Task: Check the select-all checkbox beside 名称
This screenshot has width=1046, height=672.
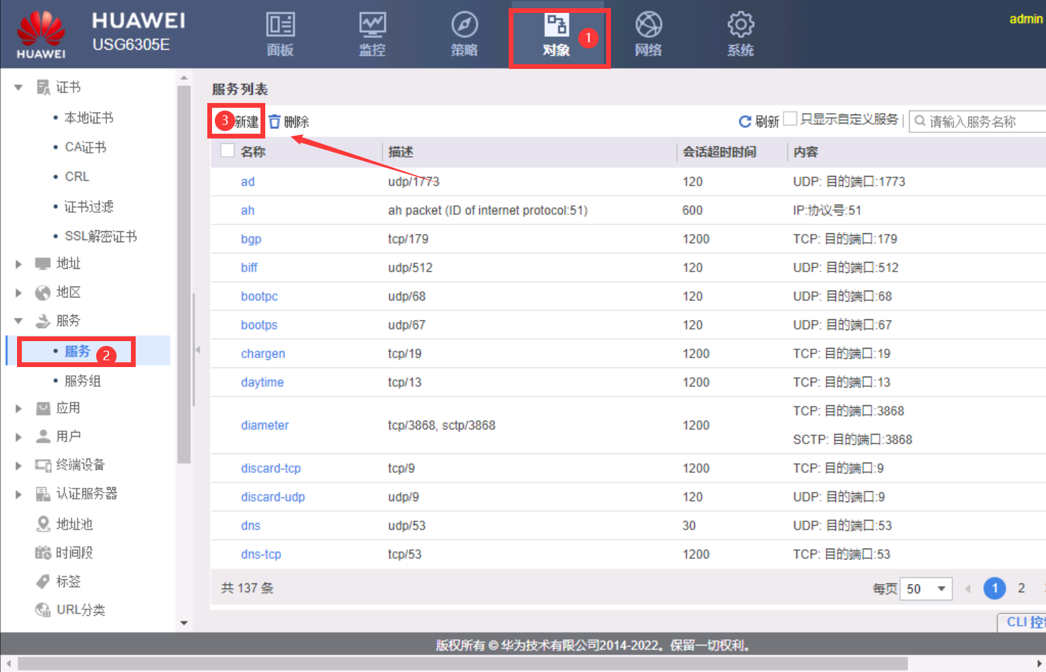Action: click(x=228, y=151)
